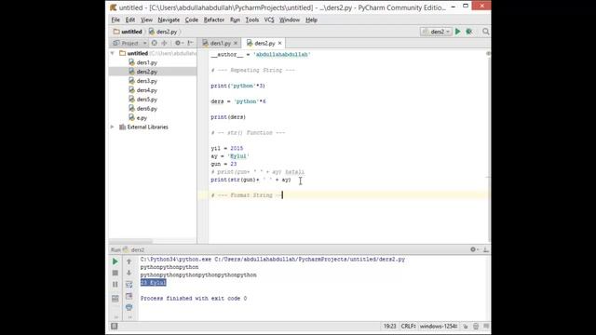Click the editor vertical scrollbar stripe
The height and width of the screenshot is (335, 596).
488,148
